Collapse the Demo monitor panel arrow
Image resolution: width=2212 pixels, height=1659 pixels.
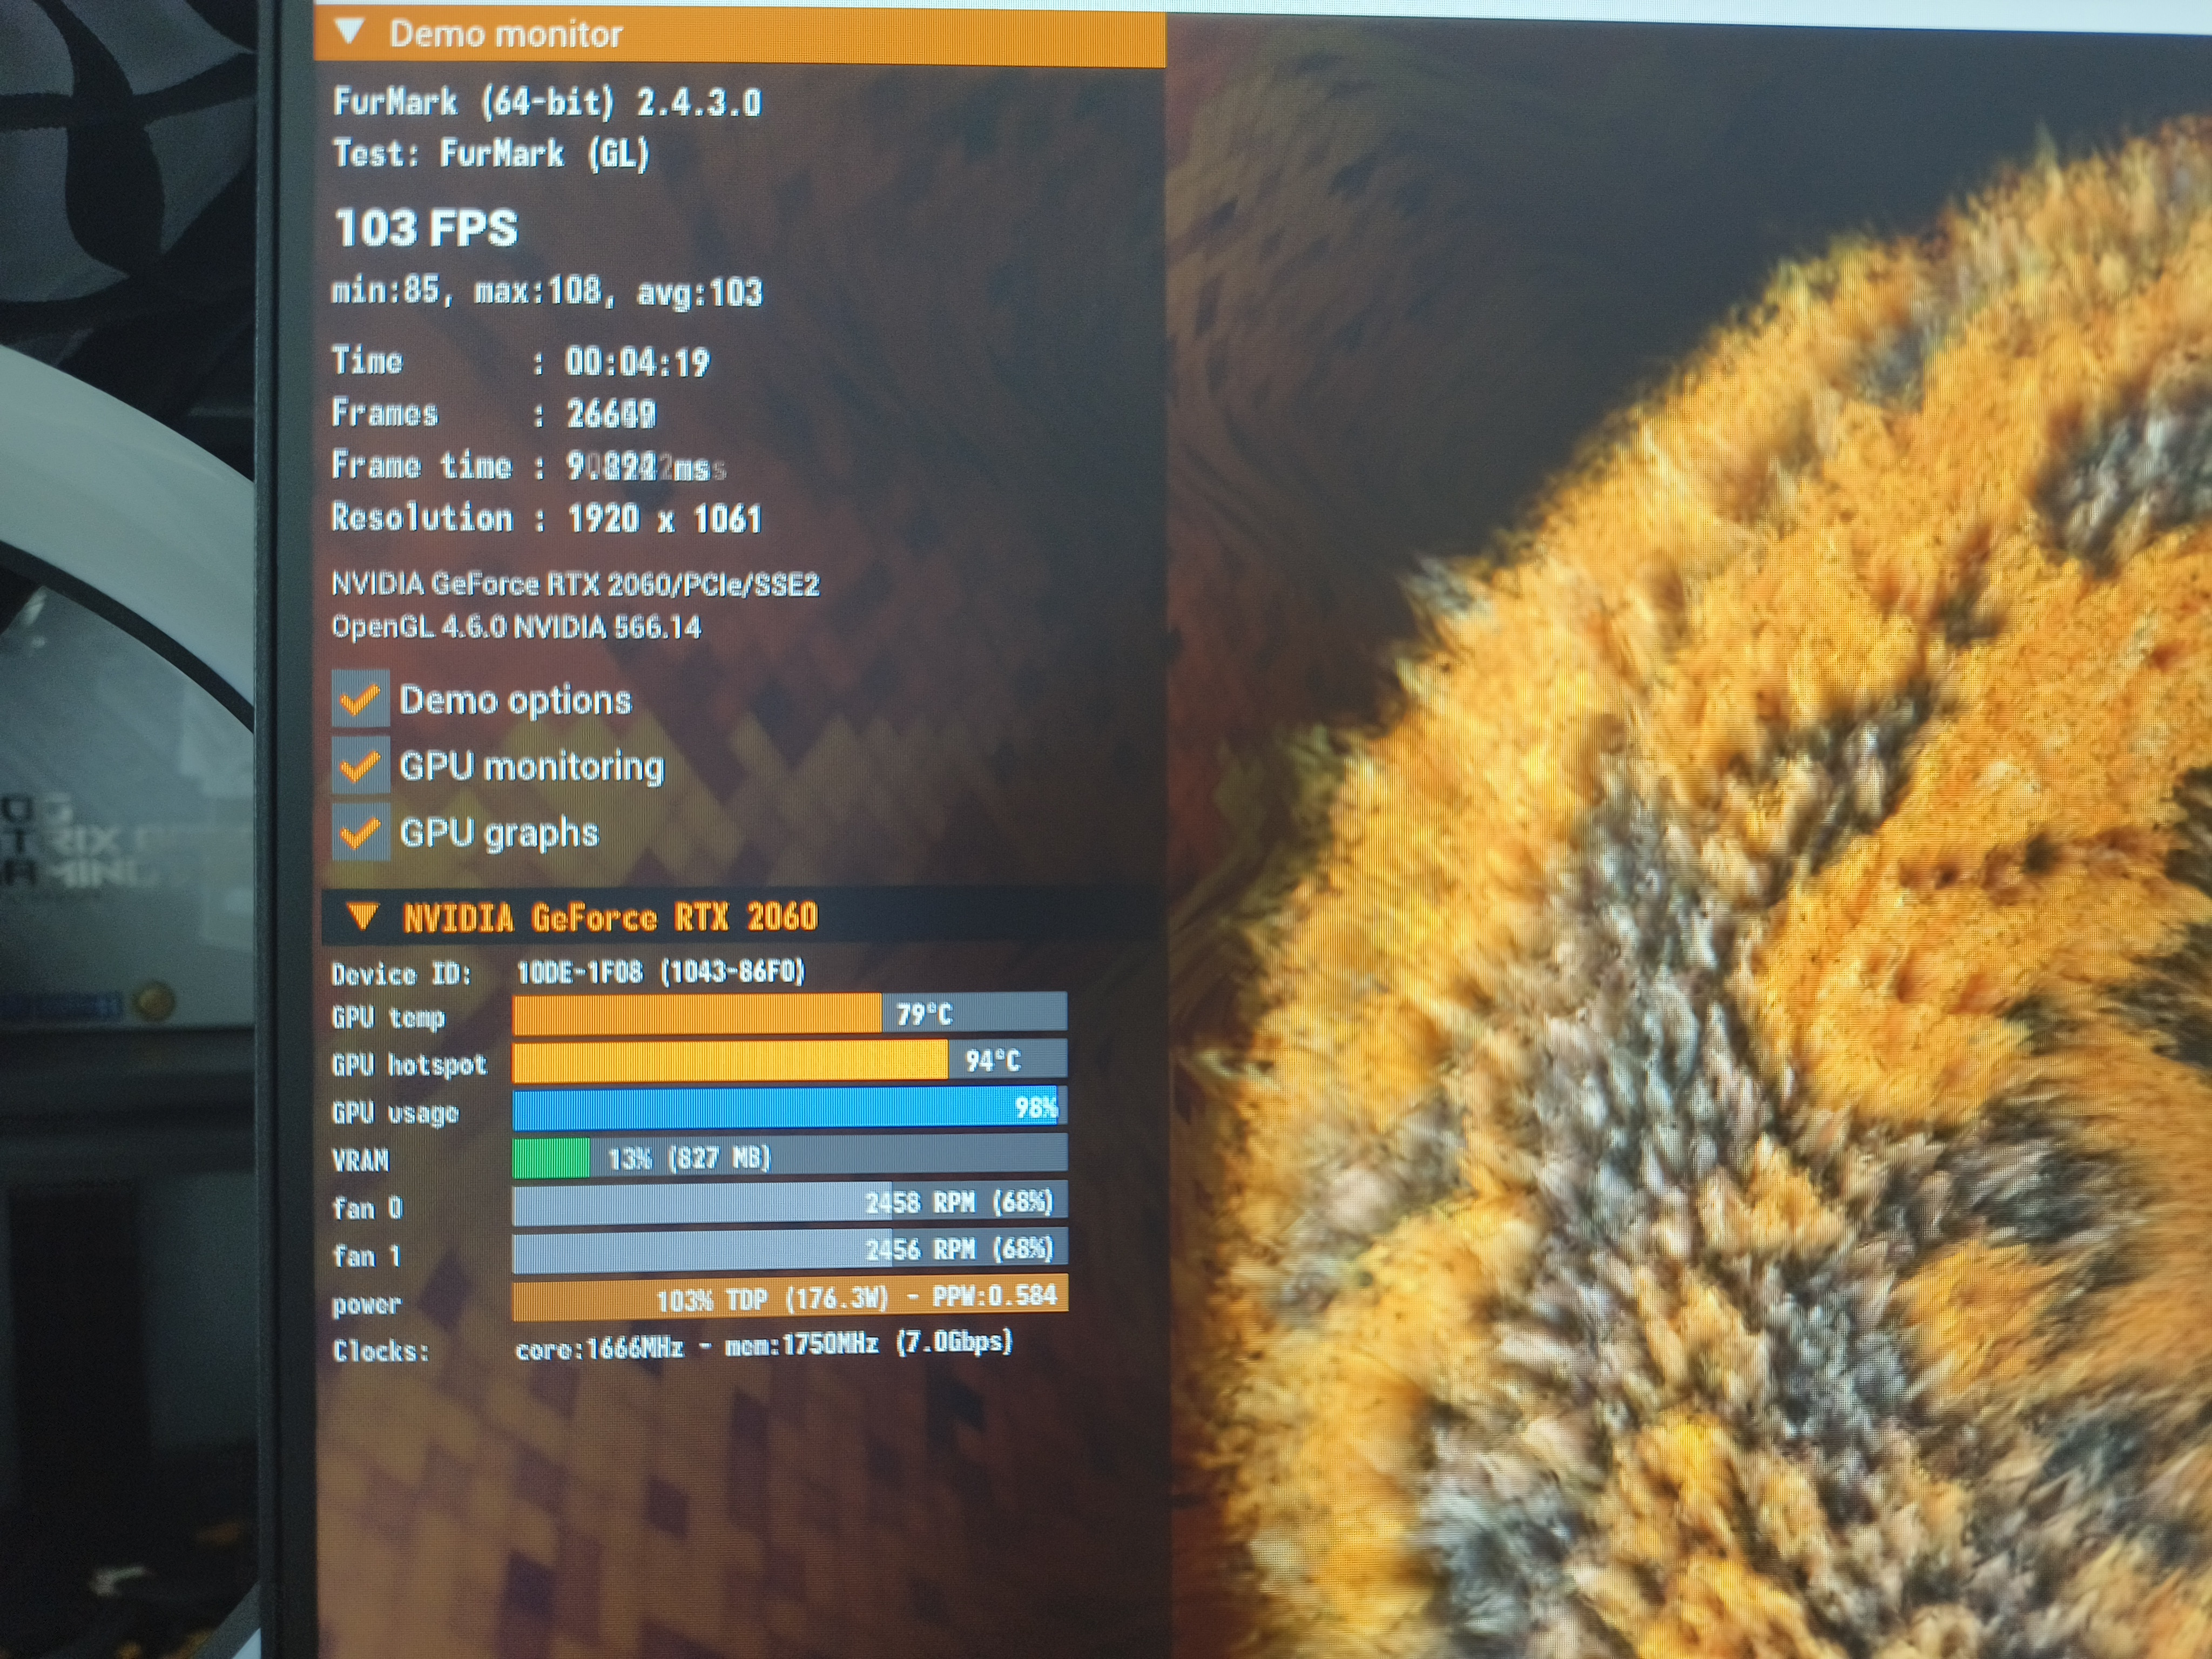tap(350, 32)
